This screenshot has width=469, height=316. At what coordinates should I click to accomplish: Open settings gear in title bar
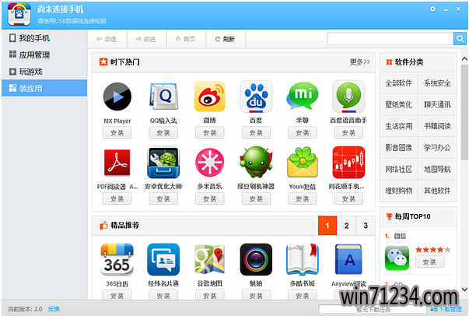(432, 9)
